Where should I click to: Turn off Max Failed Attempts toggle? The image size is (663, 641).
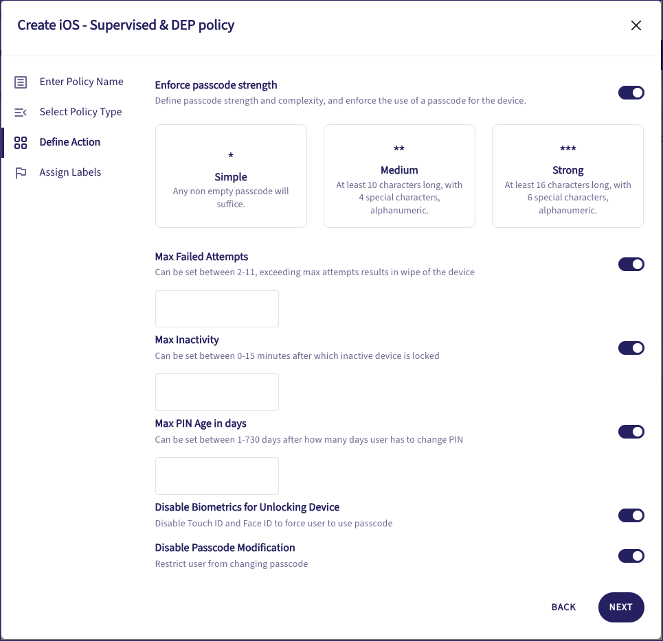pos(631,264)
